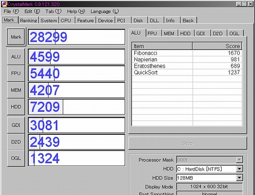Click the ALU score bar 4599
Viewport: 255px width, 195px height.
76,57
